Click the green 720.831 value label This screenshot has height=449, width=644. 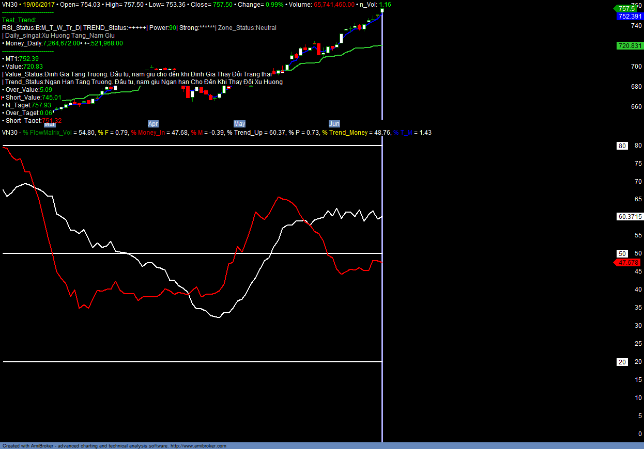pos(630,46)
